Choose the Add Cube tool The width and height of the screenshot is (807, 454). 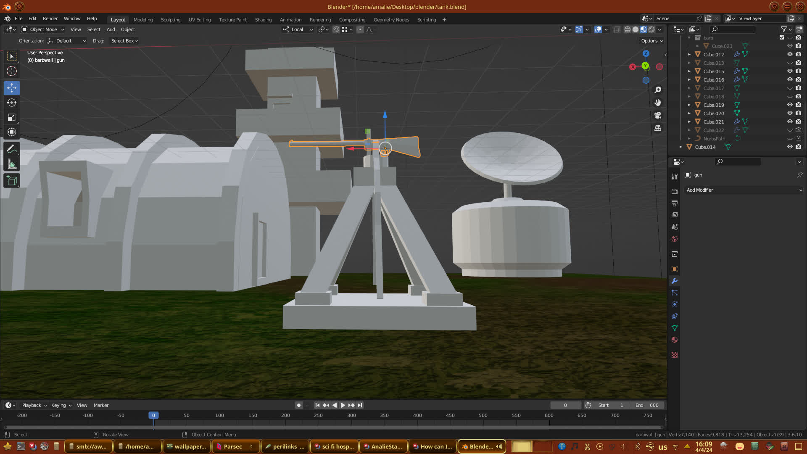tap(12, 181)
